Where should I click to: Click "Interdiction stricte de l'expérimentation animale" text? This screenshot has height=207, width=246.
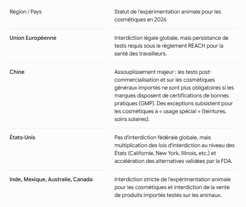point(172,179)
